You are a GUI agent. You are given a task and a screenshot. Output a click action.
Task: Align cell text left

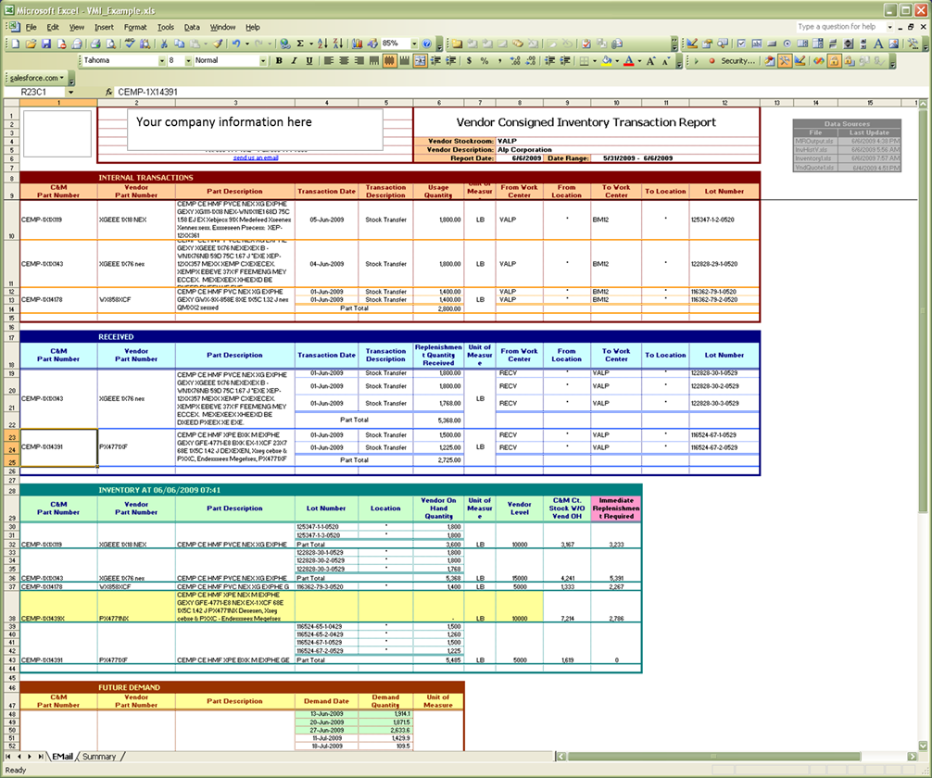pos(328,60)
